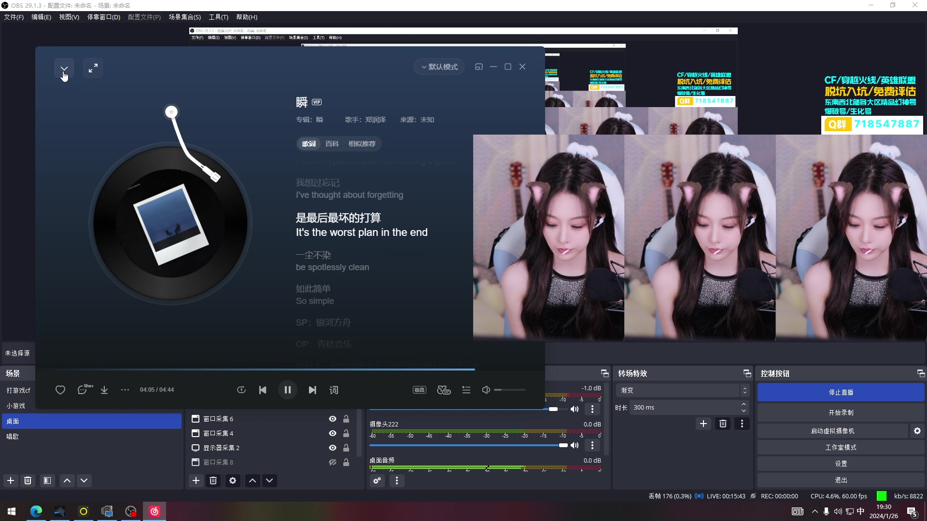Open audio mixer menu dots
Viewport: 927px width, 521px height.
(x=397, y=480)
